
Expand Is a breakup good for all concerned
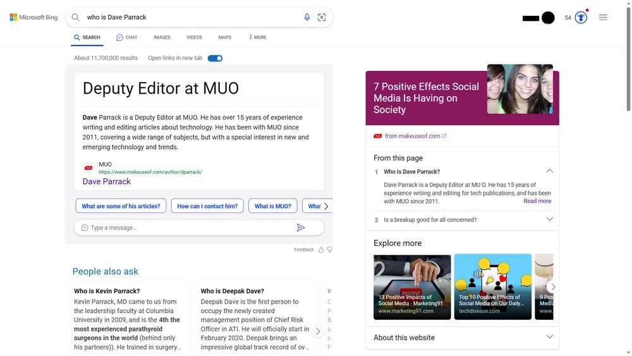click(x=549, y=219)
